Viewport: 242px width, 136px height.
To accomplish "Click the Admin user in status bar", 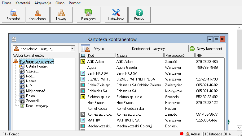I will tap(193, 134).
